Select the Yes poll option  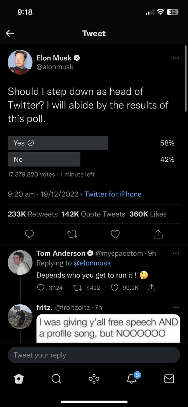click(58, 143)
